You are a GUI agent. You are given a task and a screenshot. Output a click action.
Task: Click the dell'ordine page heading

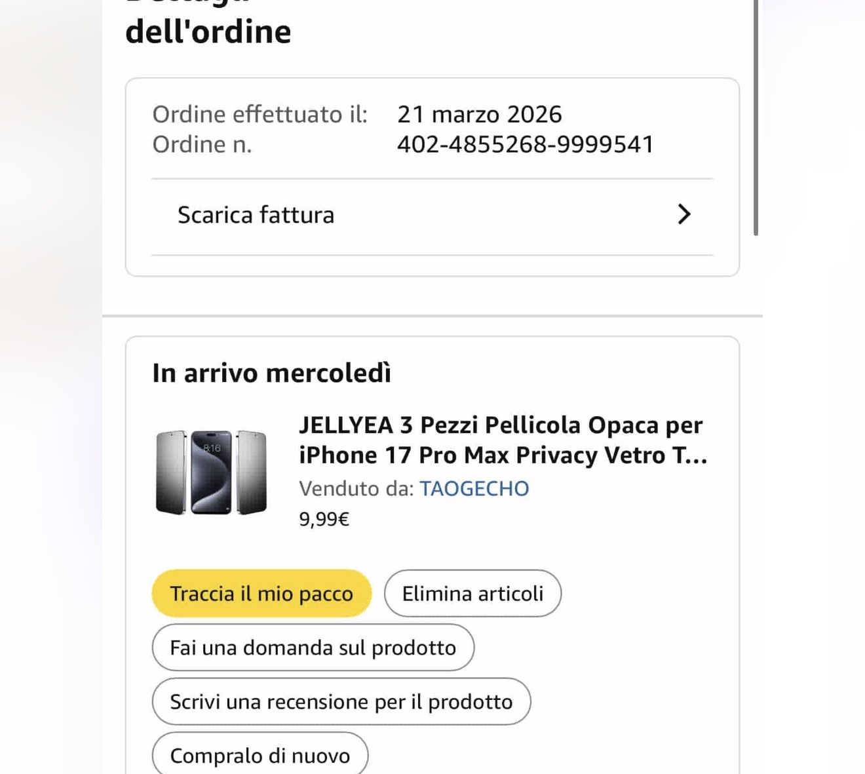click(208, 31)
